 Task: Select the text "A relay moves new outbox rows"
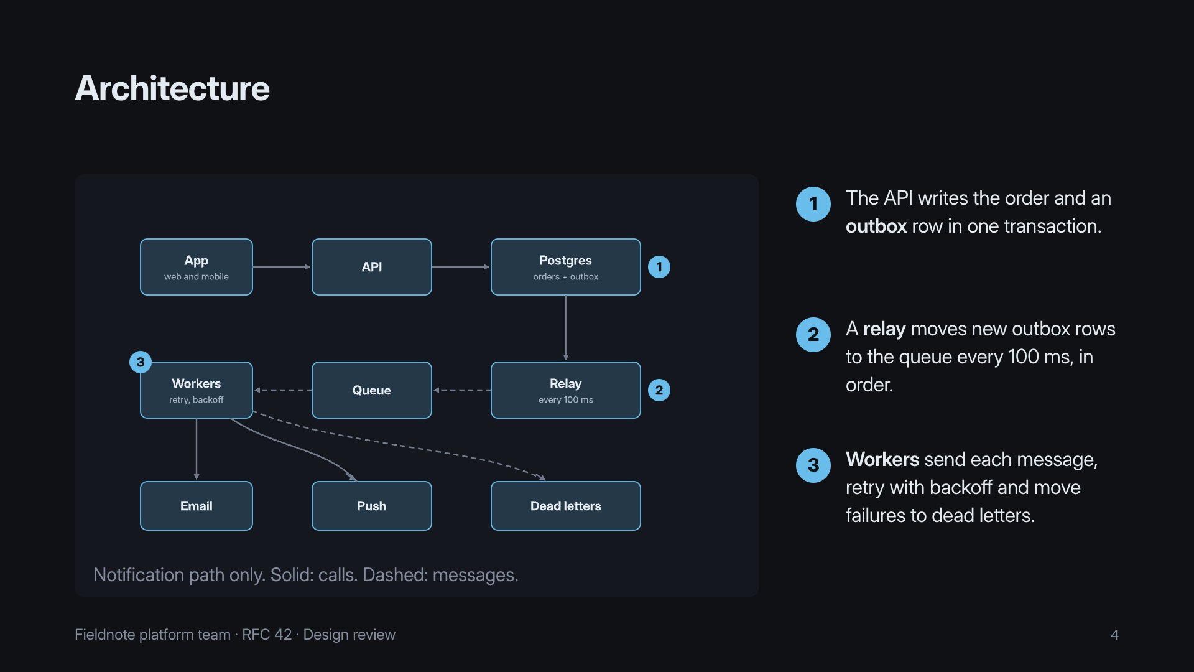[981, 329]
